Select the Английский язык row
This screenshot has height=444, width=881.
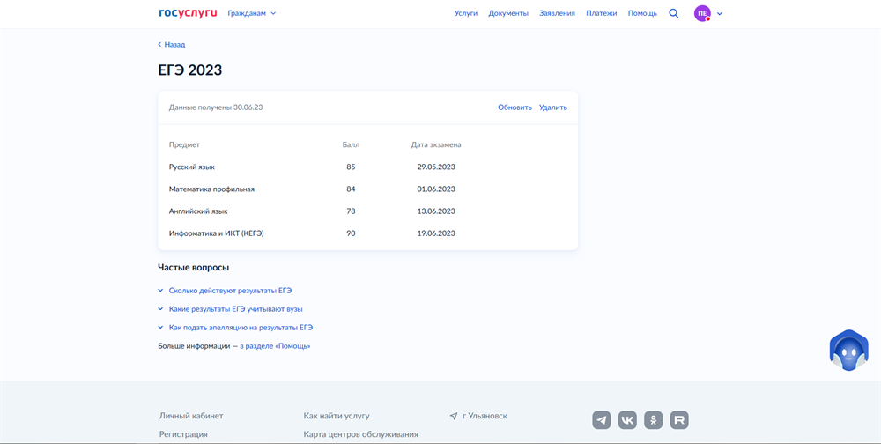(367, 211)
